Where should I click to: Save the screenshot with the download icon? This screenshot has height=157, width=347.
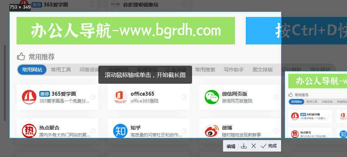click(x=244, y=146)
